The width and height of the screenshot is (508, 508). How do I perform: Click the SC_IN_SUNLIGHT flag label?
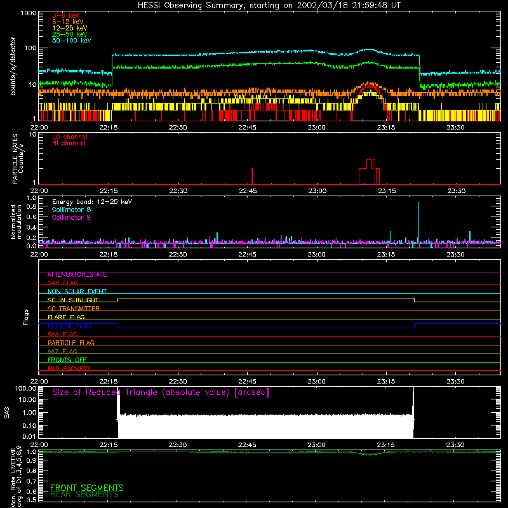click(x=73, y=300)
